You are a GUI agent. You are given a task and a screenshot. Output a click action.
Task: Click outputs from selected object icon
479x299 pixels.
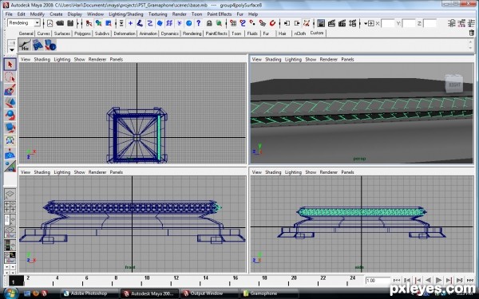pos(297,23)
